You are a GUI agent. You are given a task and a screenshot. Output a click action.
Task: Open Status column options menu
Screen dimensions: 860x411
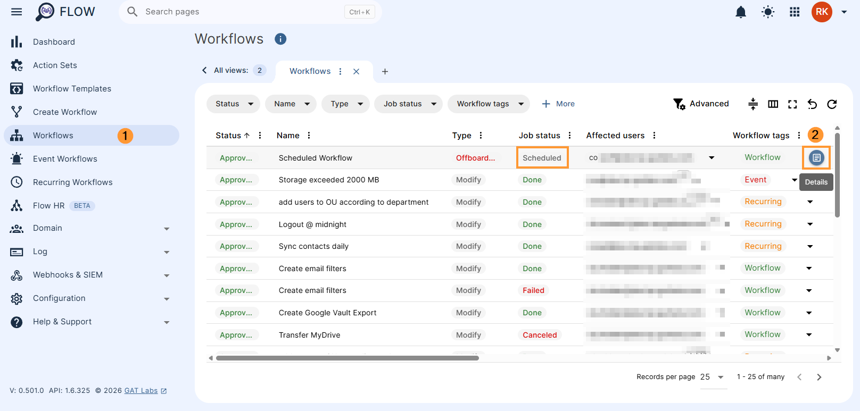click(260, 136)
